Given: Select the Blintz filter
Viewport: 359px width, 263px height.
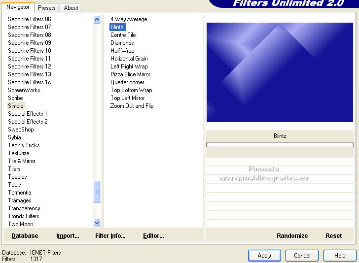Looking at the screenshot, I should point(117,27).
